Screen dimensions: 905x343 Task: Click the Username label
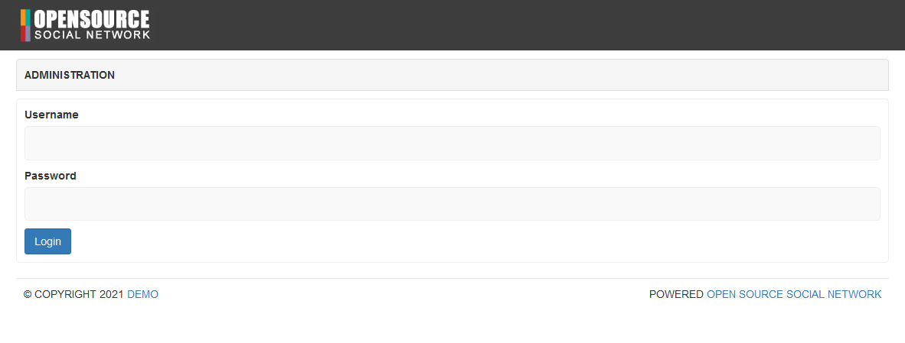pos(51,115)
